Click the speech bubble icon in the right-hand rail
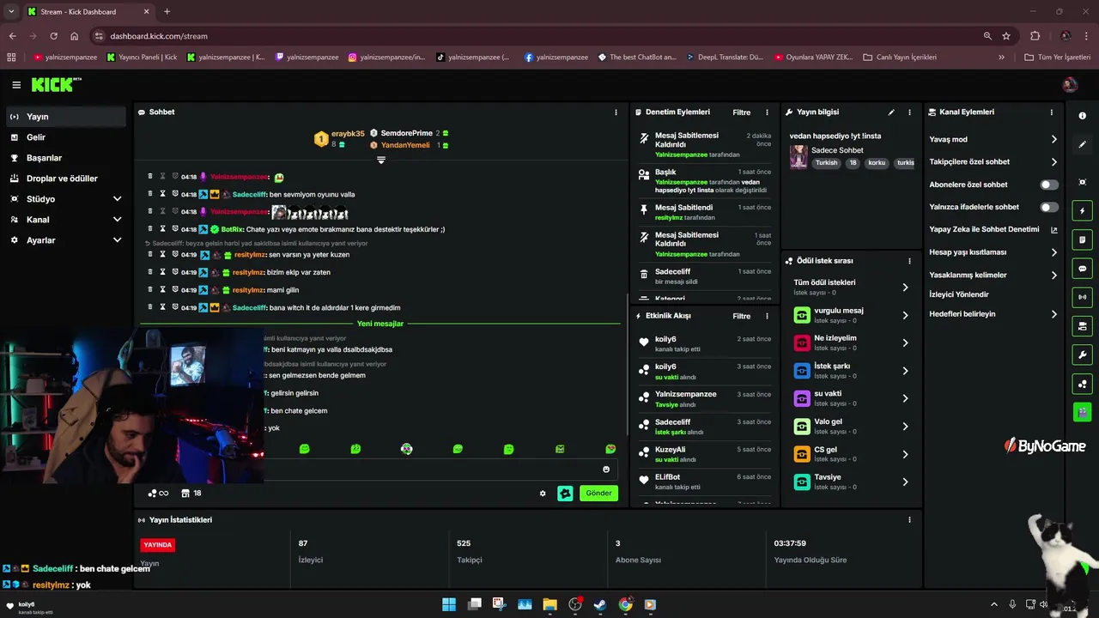1099x618 pixels. point(1082,269)
